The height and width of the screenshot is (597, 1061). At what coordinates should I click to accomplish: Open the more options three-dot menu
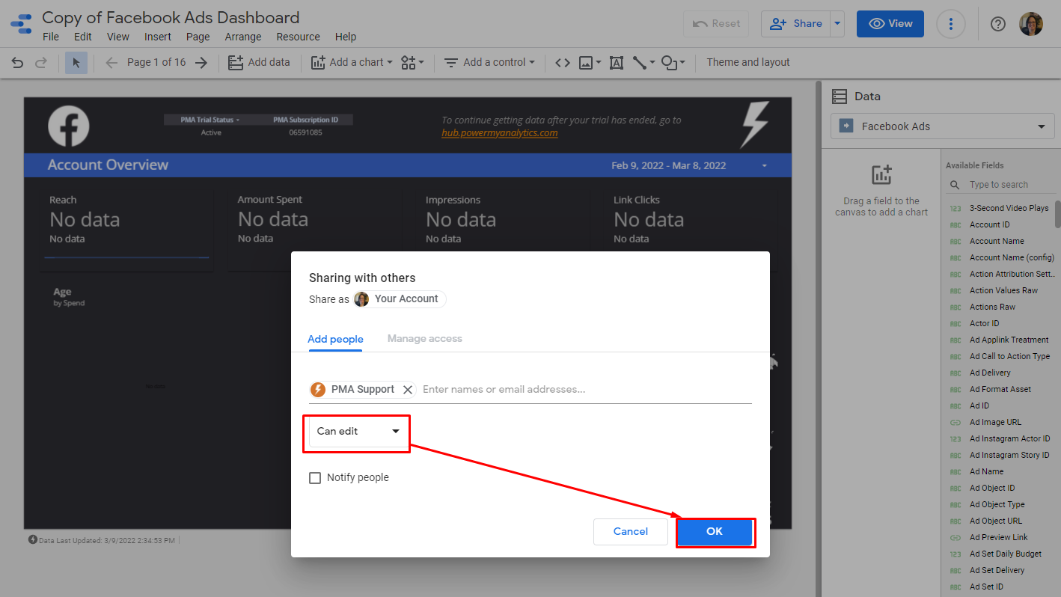[x=951, y=24]
